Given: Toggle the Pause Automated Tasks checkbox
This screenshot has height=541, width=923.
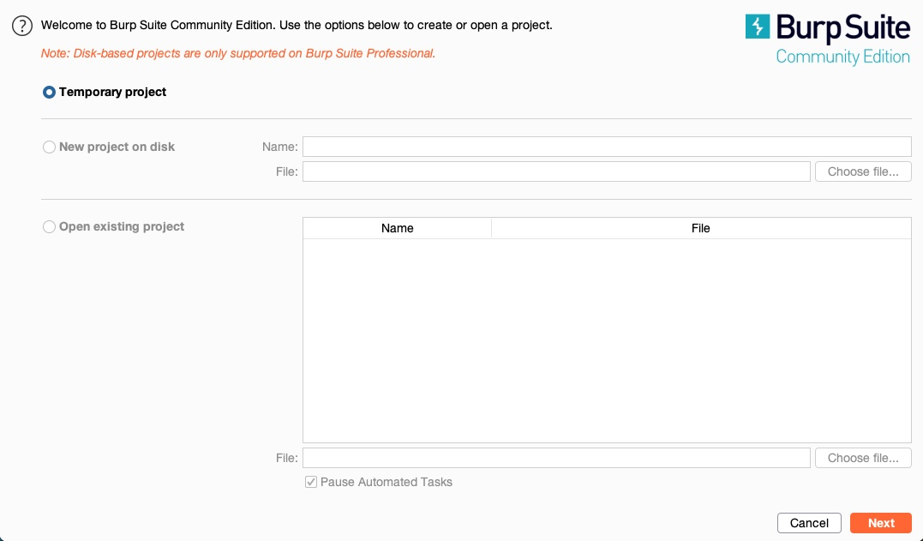Looking at the screenshot, I should coord(311,483).
